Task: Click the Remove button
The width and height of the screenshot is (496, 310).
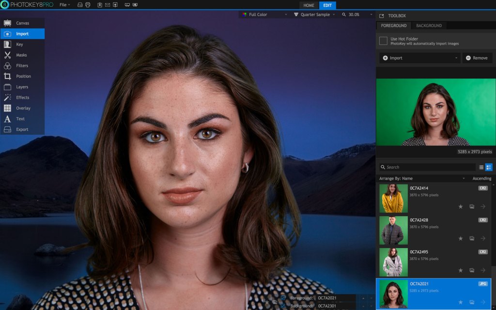Action: tap(477, 58)
